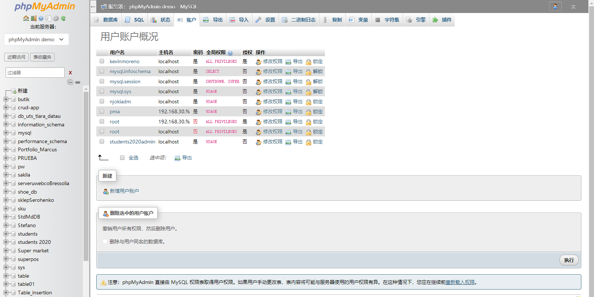594x297 pixels.
Task: Expand the students database node
Action: tap(6, 234)
